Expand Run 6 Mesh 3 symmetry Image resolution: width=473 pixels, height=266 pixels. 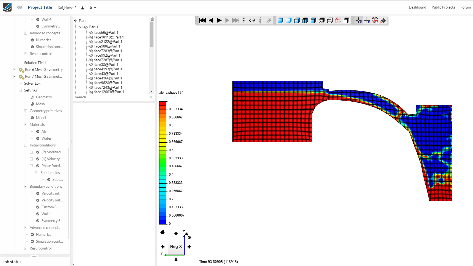[15, 70]
